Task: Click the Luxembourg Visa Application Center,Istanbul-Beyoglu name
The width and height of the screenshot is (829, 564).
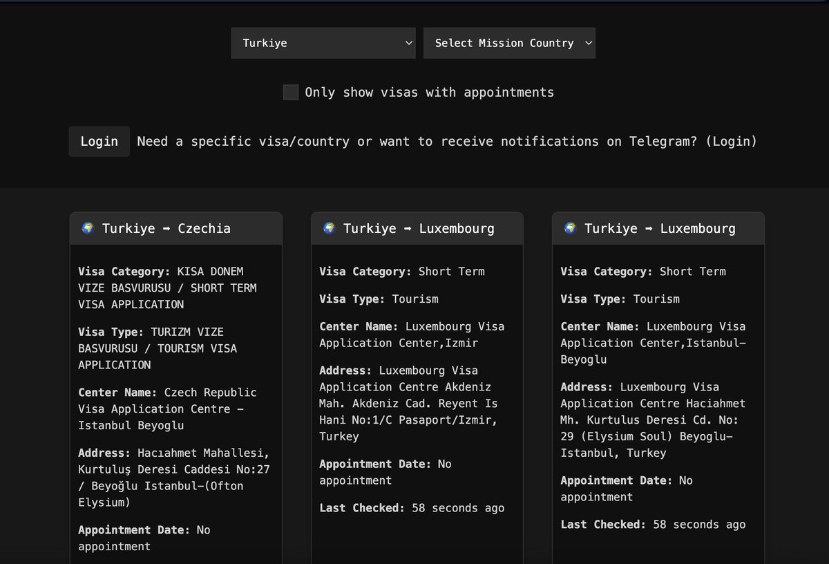Action: point(653,343)
